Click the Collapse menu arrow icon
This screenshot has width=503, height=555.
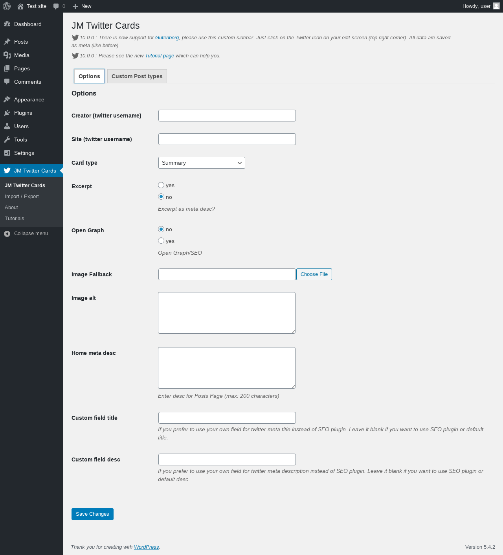[7, 233]
